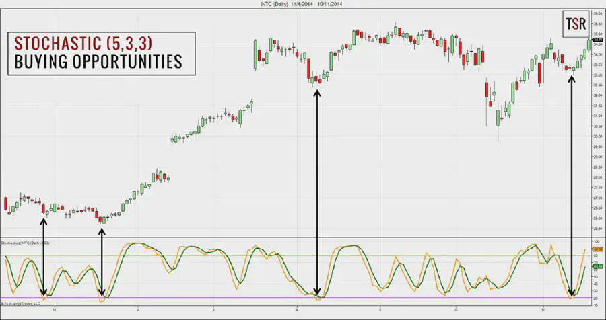Click the 'M' month label on the time axis
This screenshot has width=606, height=320.
click(55, 309)
